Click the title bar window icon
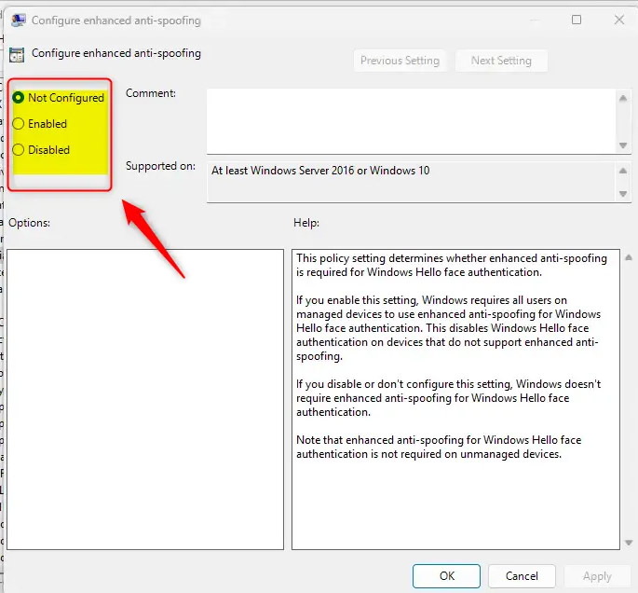Image resolution: width=638 pixels, height=593 pixels. tap(19, 20)
